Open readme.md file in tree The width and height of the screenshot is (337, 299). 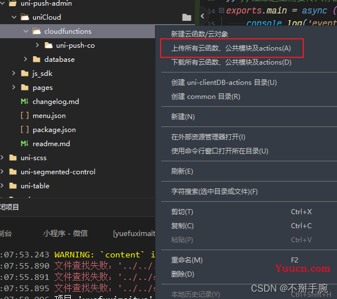[51, 144]
